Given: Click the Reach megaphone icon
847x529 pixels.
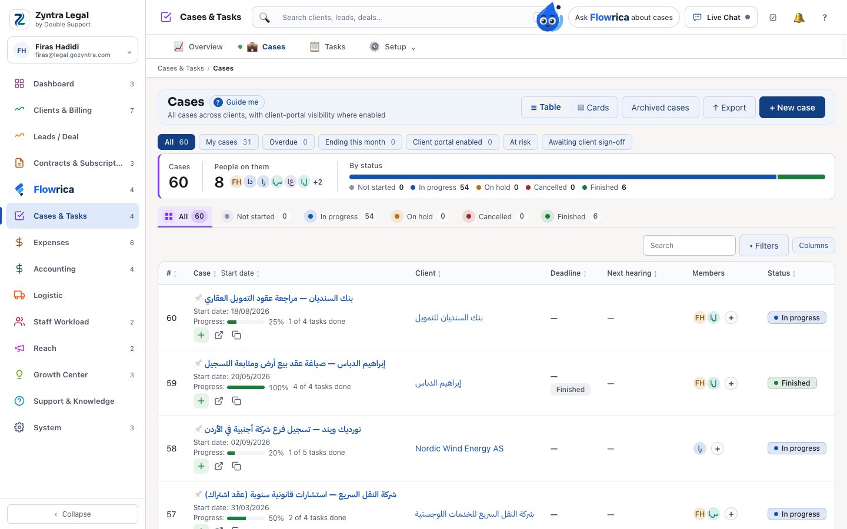Looking at the screenshot, I should point(19,348).
